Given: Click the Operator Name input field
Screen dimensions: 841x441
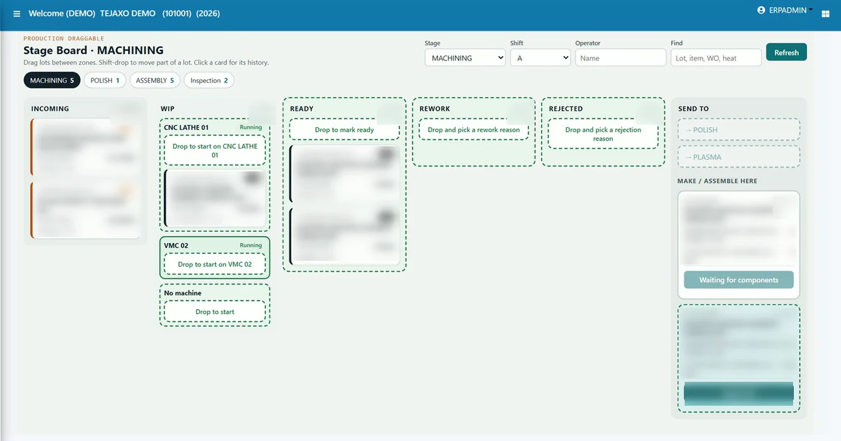Looking at the screenshot, I should (x=620, y=58).
